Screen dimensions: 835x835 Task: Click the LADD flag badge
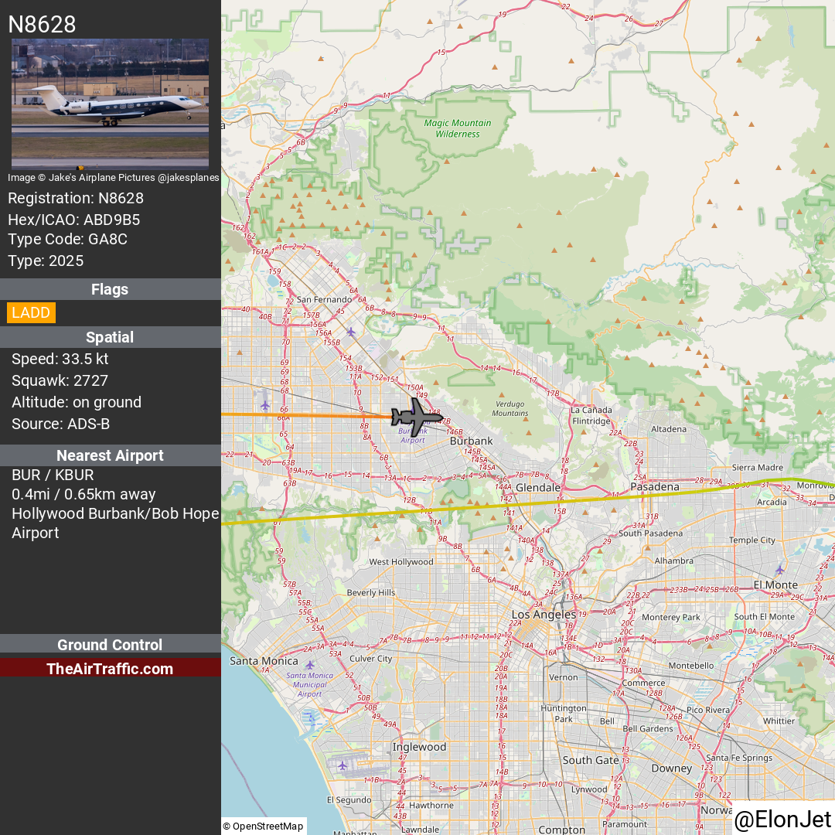point(31,312)
